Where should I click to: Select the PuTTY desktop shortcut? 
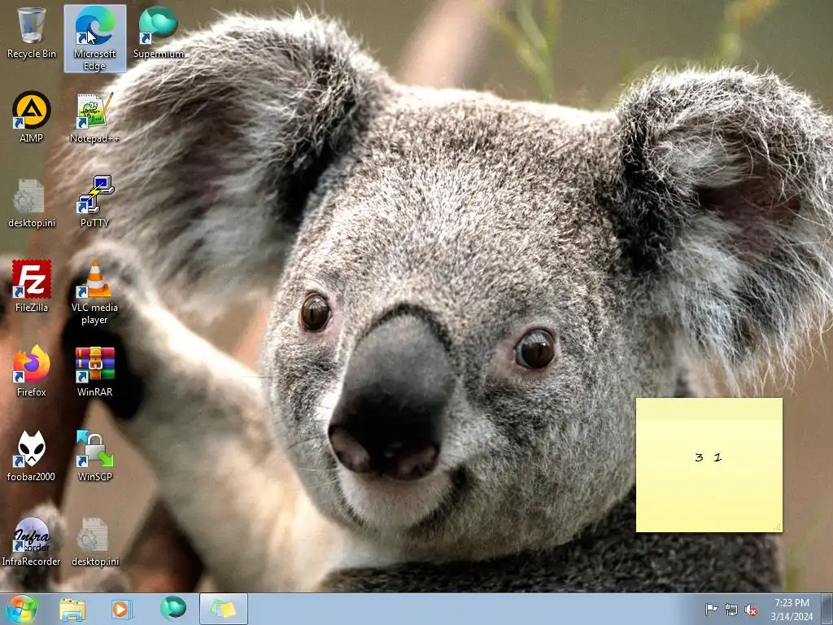click(94, 203)
